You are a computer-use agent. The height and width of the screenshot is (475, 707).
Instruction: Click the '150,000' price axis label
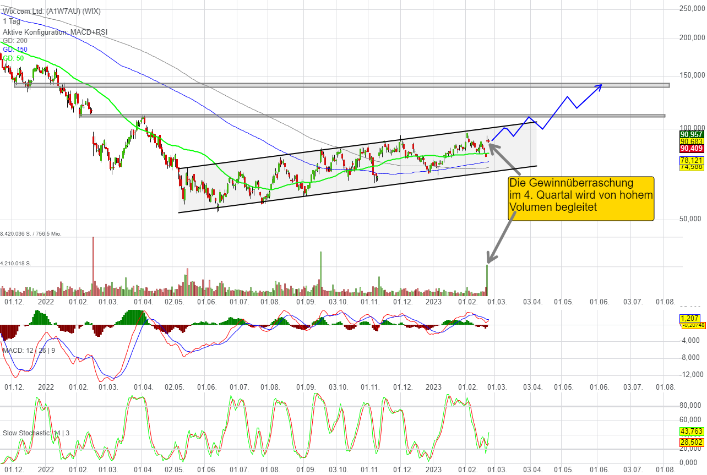(693, 75)
